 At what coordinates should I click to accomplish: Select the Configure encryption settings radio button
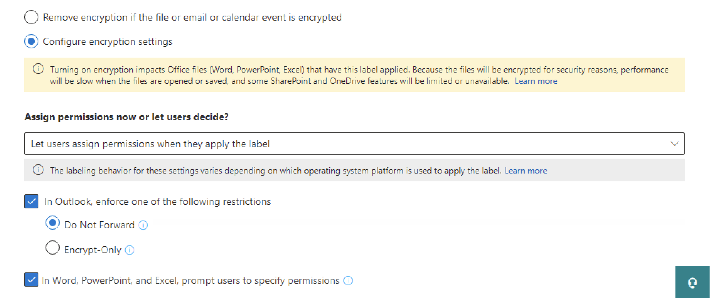tap(31, 42)
